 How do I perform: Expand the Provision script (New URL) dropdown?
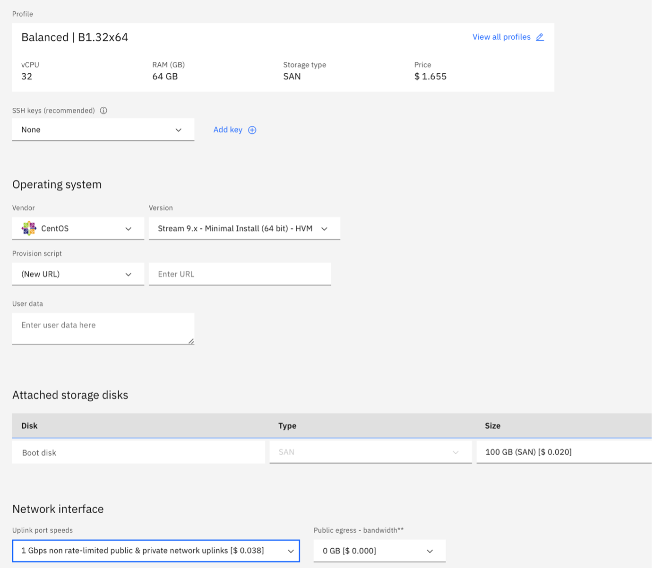click(78, 275)
